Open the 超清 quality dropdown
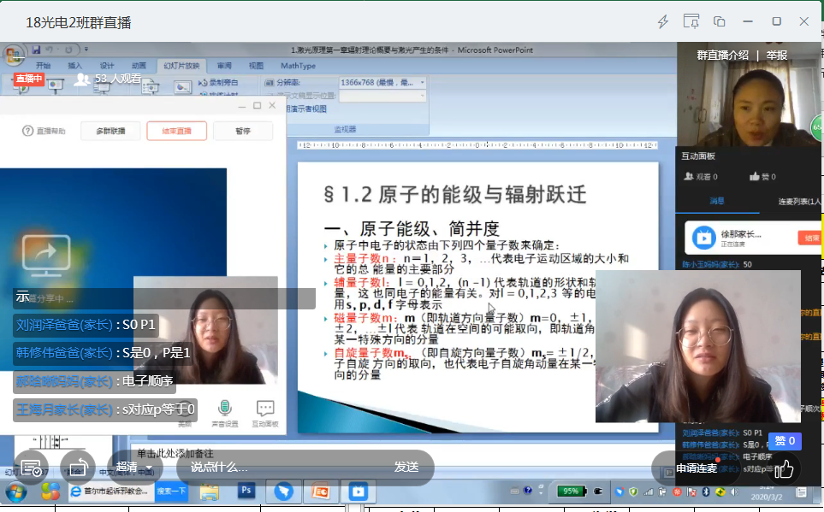 (x=133, y=467)
